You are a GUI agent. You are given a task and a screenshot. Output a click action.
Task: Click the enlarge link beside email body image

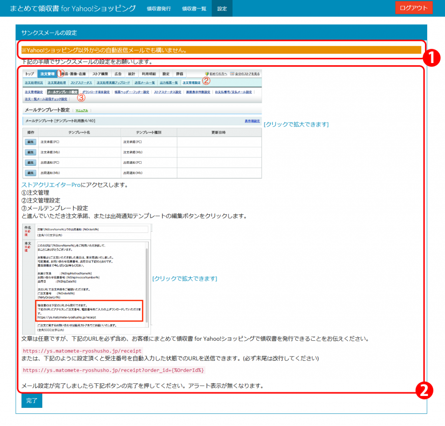[x=185, y=278]
